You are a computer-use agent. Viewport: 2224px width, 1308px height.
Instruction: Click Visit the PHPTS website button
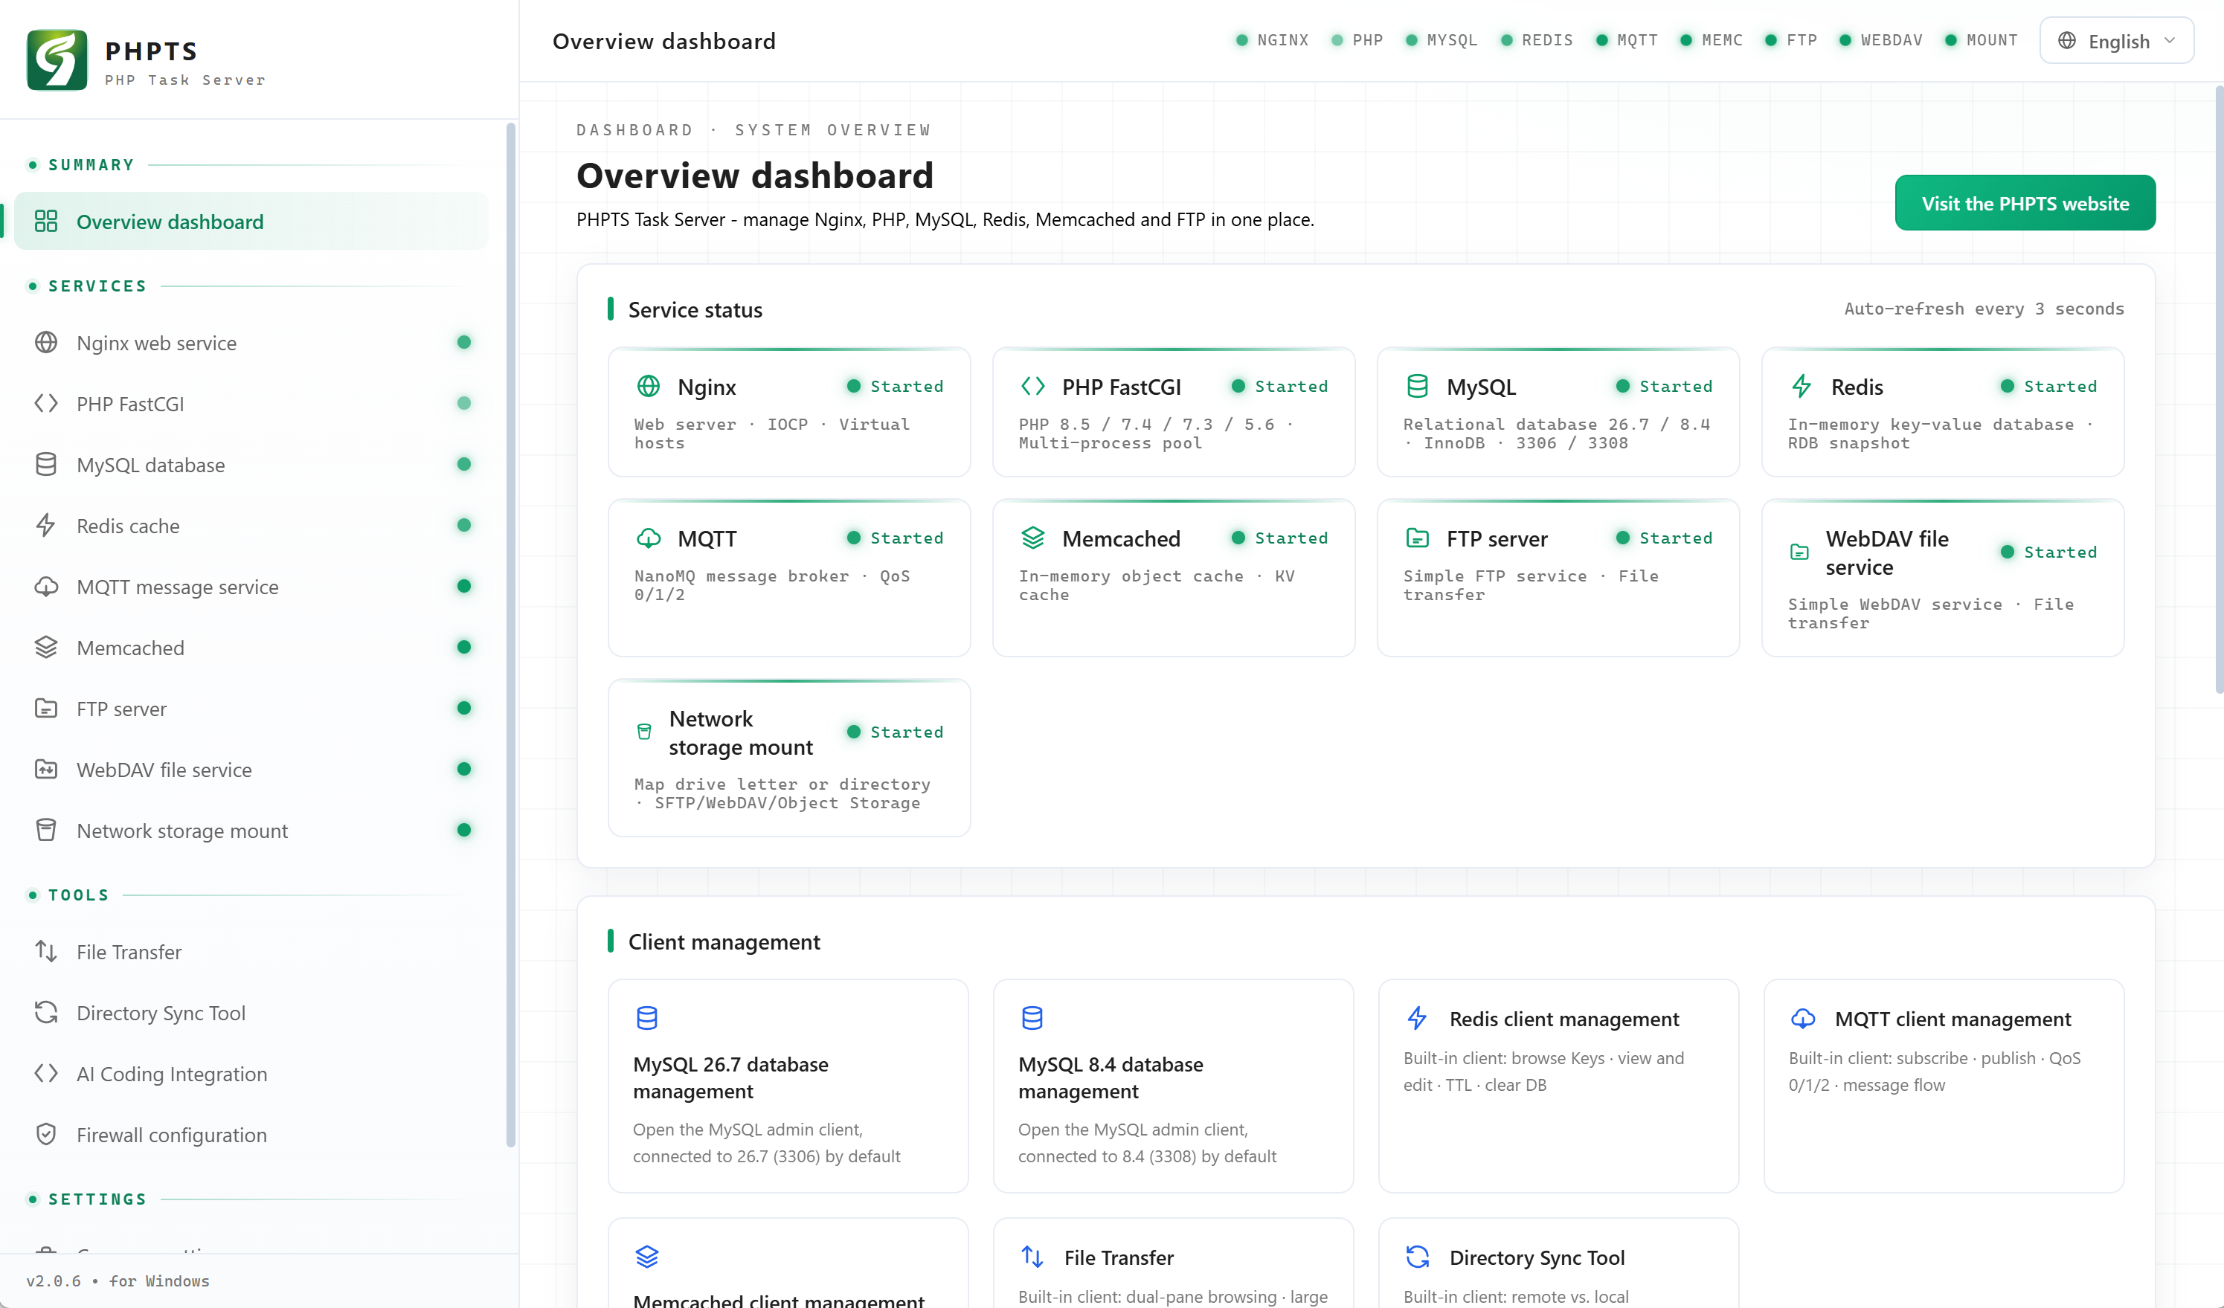pyautogui.click(x=2025, y=203)
